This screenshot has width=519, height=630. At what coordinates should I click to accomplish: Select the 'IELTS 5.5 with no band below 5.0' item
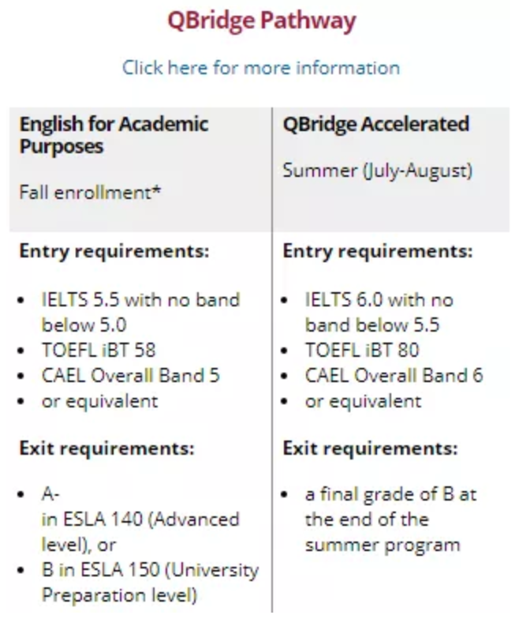[140, 312]
